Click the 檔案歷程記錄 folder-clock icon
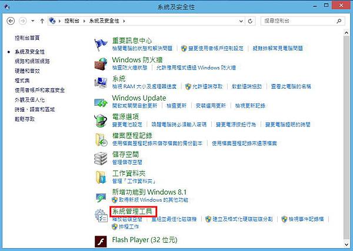 click(x=101, y=140)
